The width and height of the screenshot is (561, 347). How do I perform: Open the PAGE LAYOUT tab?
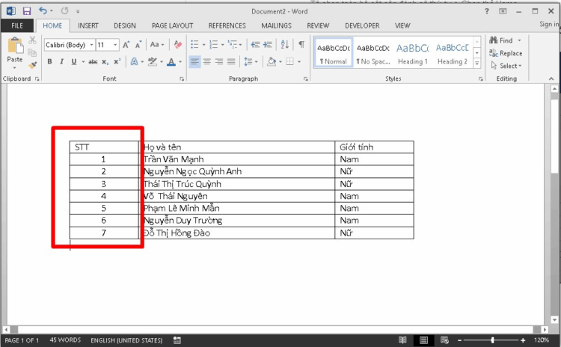pos(173,25)
